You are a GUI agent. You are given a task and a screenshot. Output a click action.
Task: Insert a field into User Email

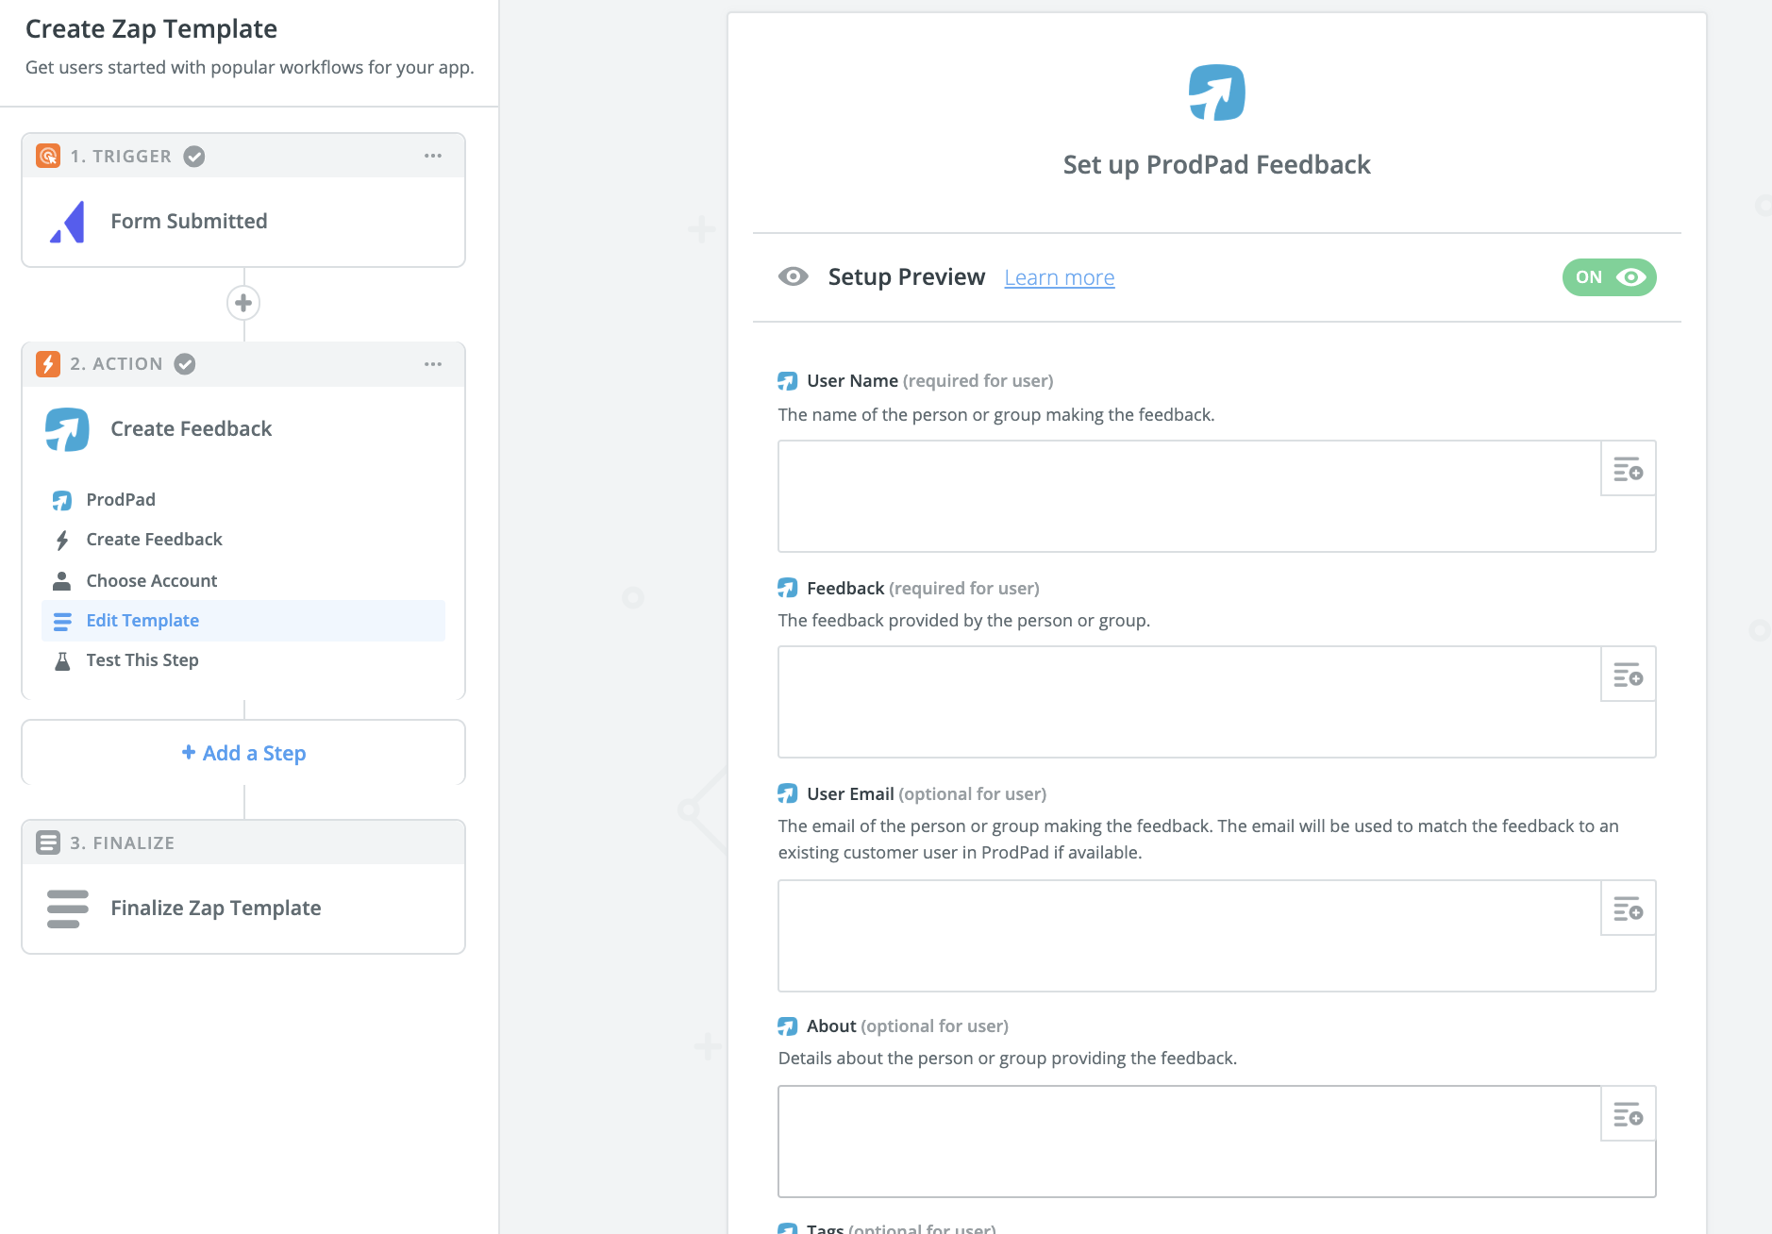pyautogui.click(x=1629, y=909)
